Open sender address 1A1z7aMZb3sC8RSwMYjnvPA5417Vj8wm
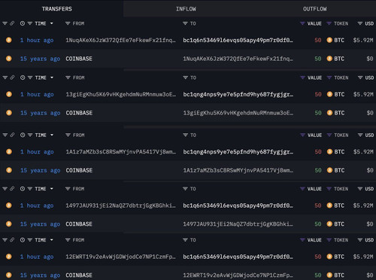The height and width of the screenshot is (280, 376). (121, 152)
